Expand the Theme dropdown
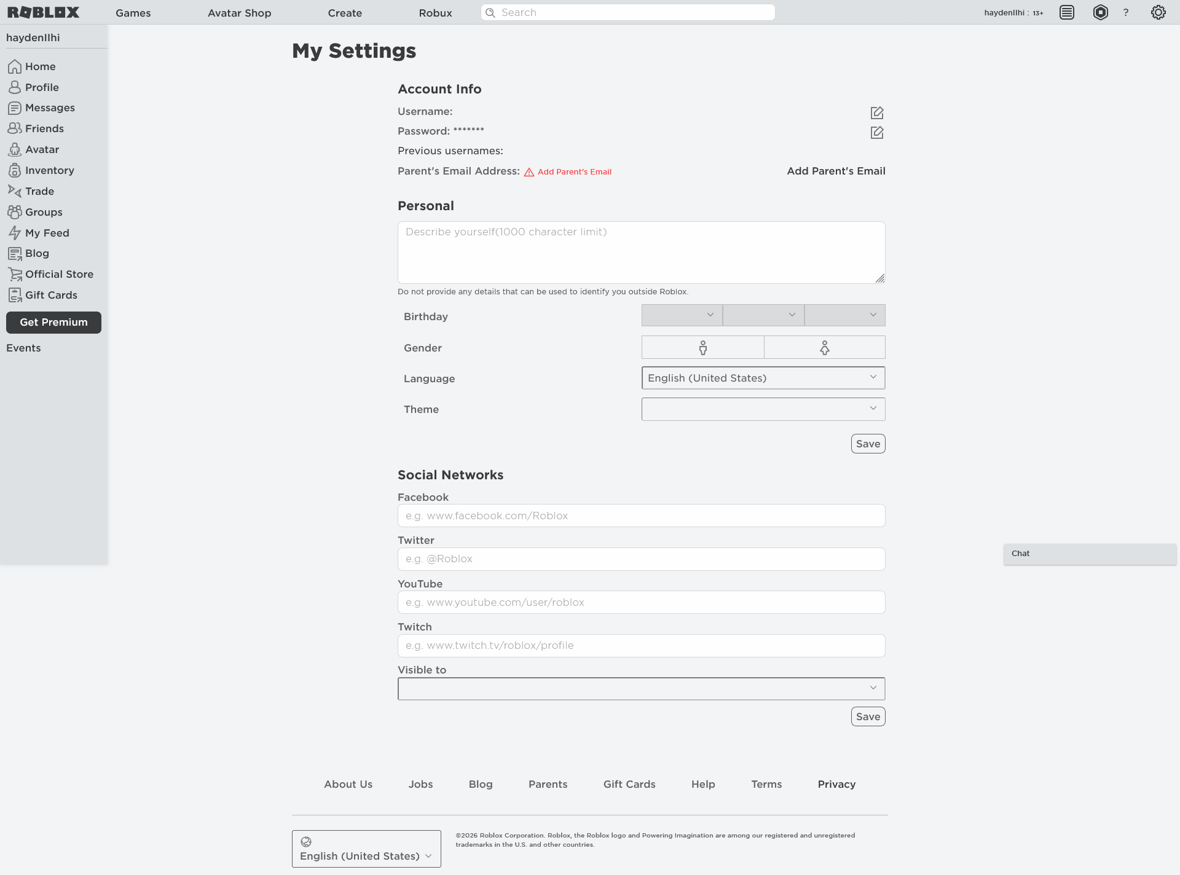 pyautogui.click(x=763, y=409)
